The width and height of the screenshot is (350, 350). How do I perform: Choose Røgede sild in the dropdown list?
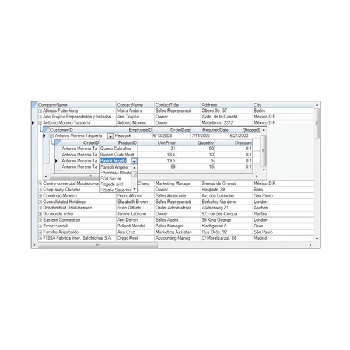[x=114, y=184]
